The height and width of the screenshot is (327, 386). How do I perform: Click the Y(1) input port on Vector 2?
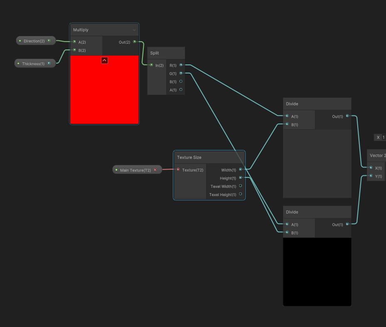[371, 176]
